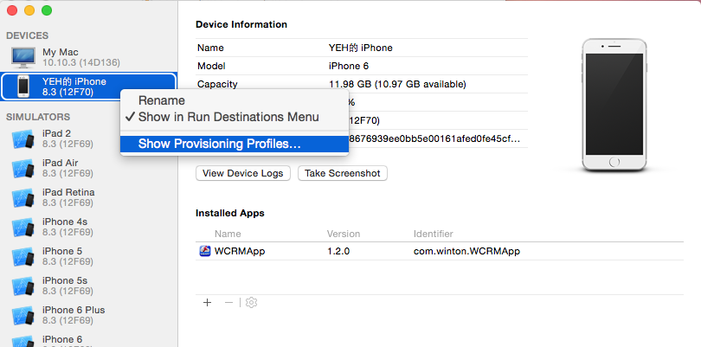The width and height of the screenshot is (701, 347).
Task: Zoom the Devices window with green button
Action: (47, 10)
